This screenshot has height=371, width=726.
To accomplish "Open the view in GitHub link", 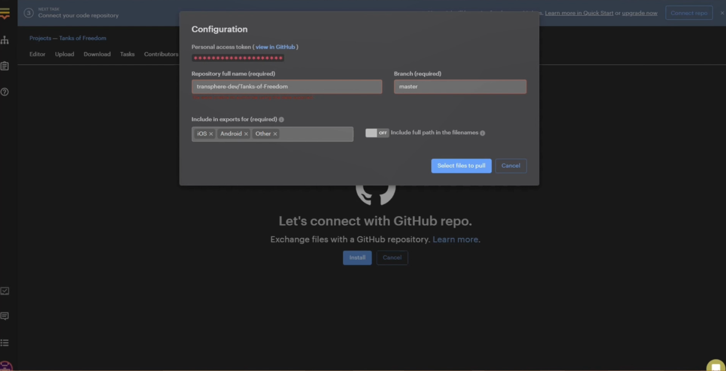I will click(275, 47).
